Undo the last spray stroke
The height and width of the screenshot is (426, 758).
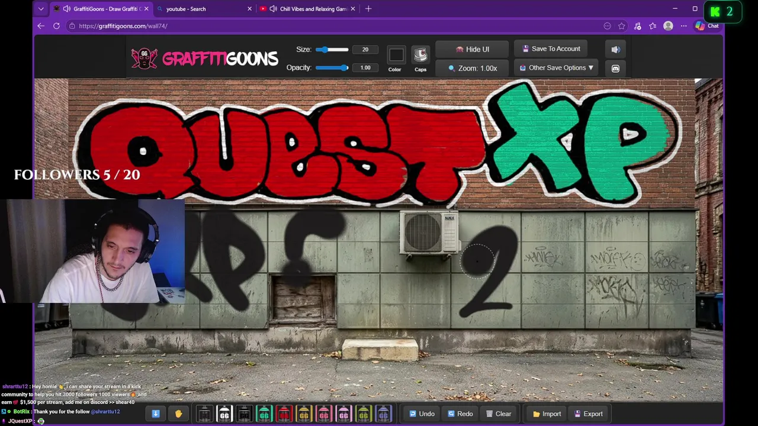coord(422,414)
